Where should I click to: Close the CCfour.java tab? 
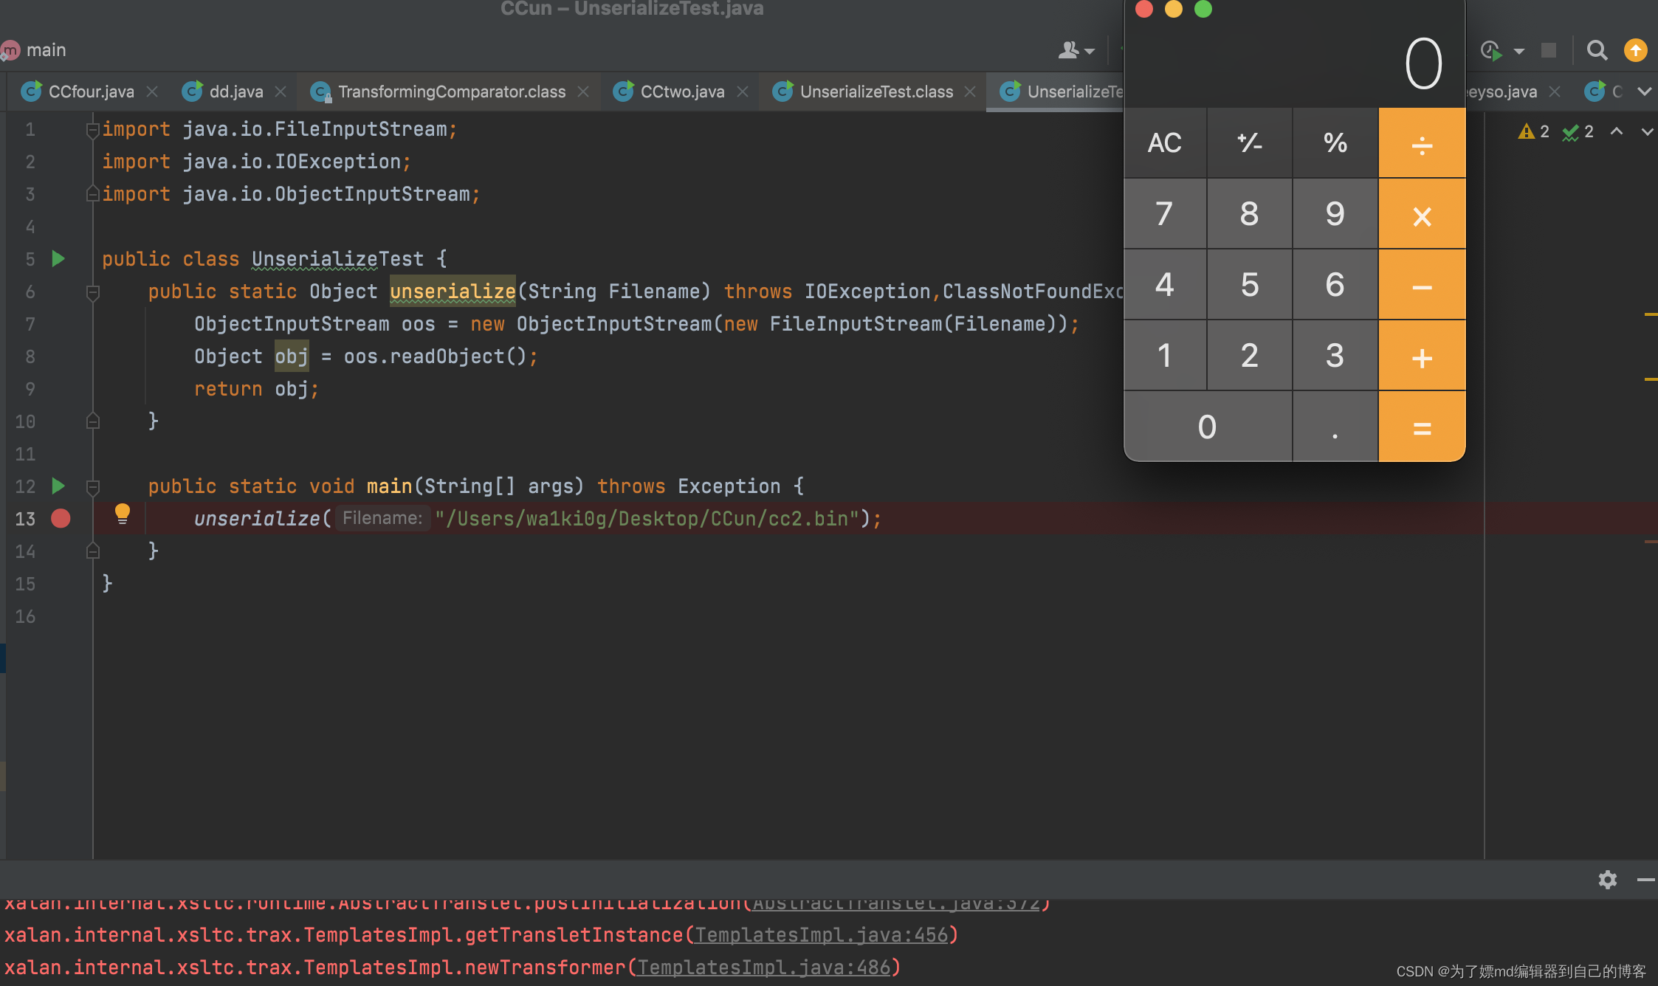[x=152, y=92]
